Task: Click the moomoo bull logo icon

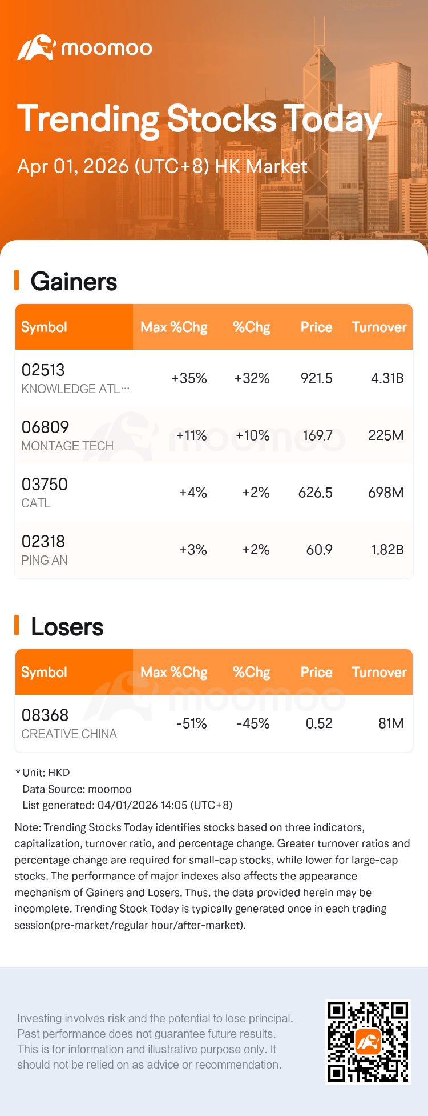Action: [x=36, y=47]
